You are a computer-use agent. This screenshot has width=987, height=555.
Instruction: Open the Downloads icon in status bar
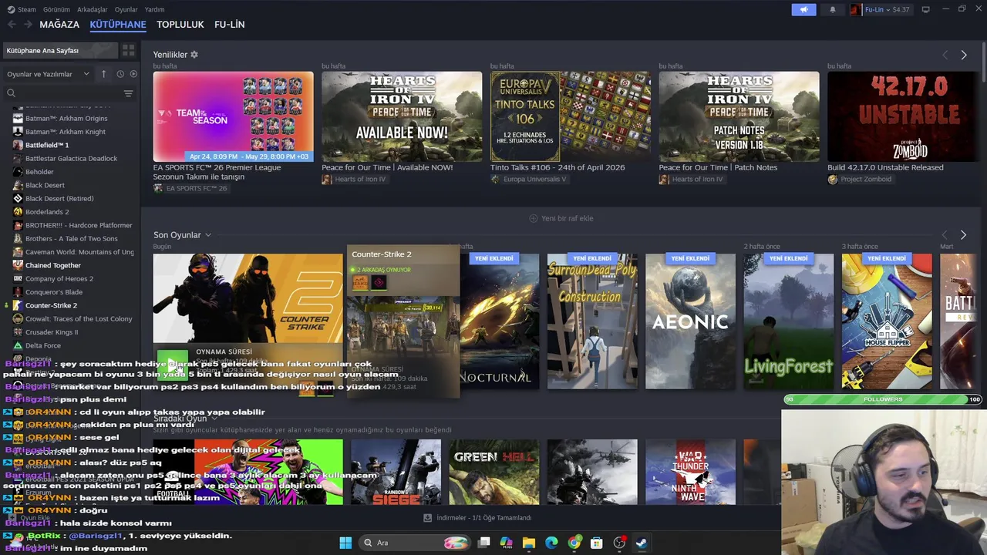[428, 518]
